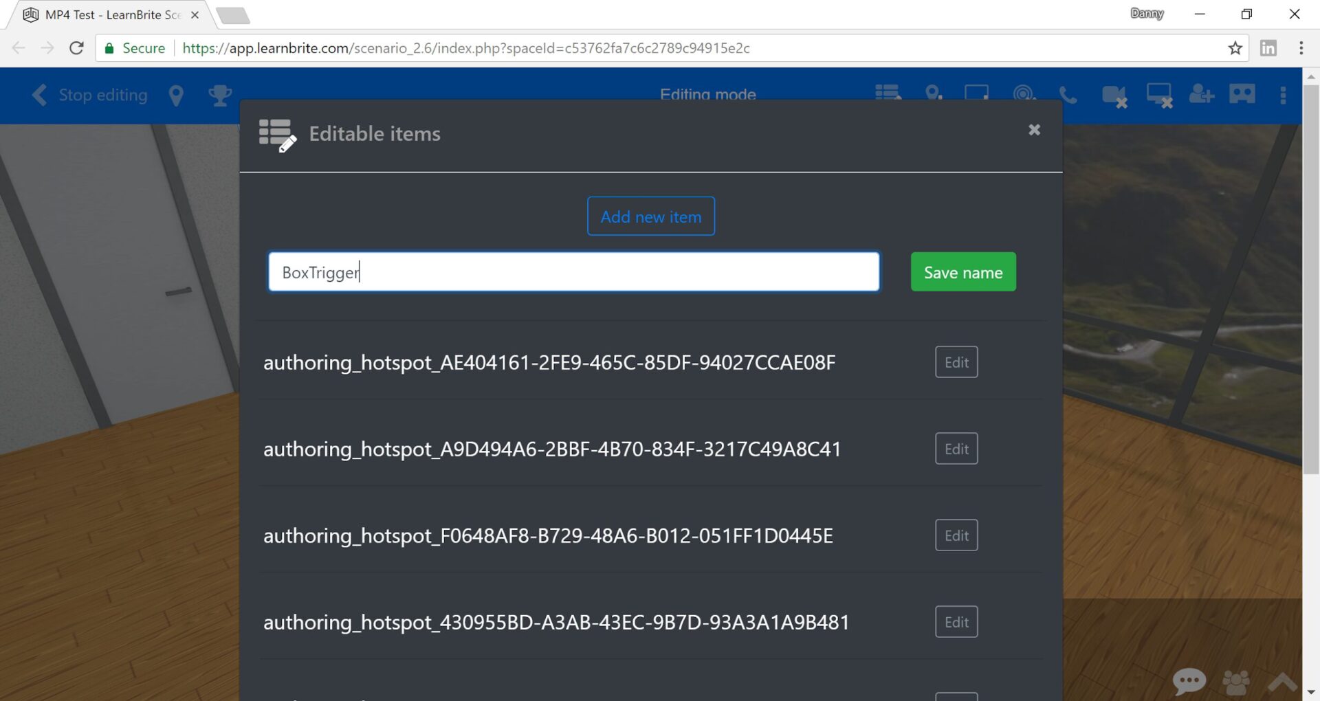Edit the authoring_hotspot_F0648AF8 item

956,535
